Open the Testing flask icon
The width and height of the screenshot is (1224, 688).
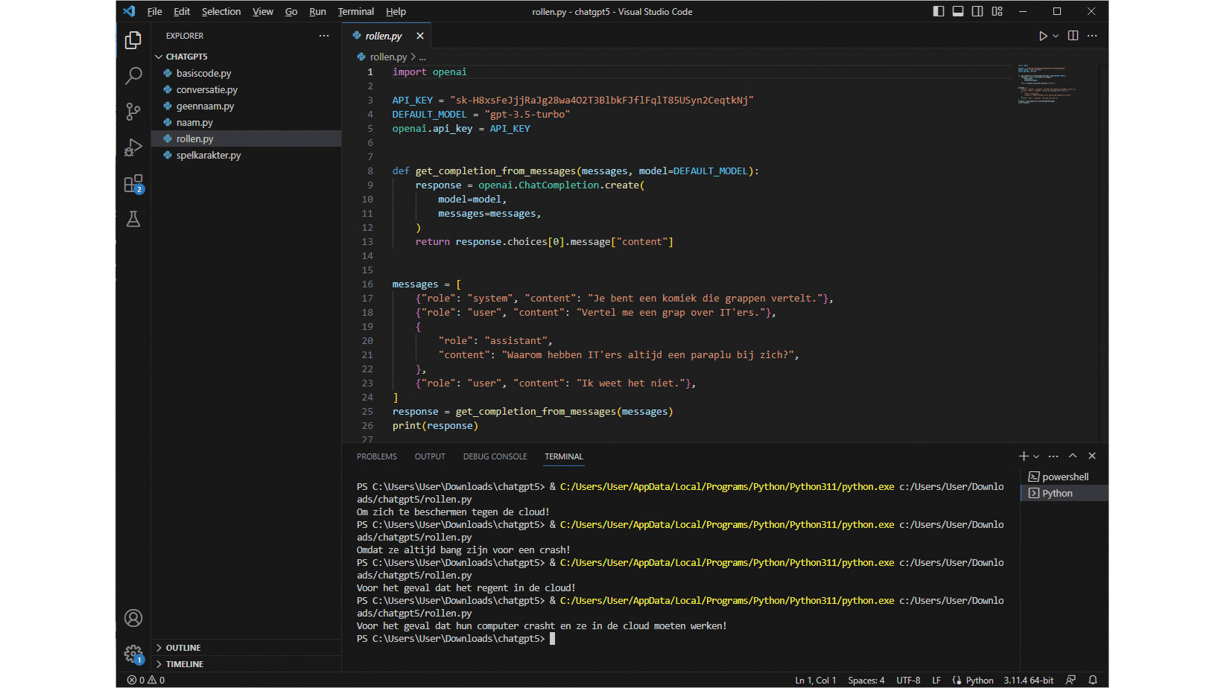click(x=133, y=219)
